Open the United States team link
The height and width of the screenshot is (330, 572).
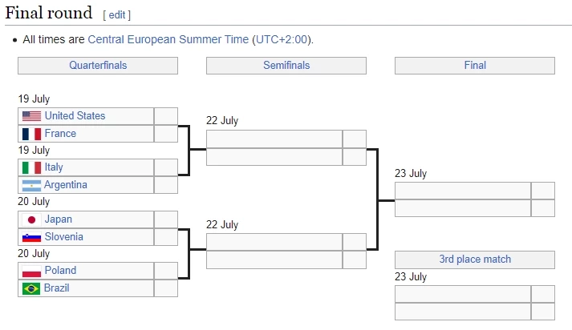click(75, 116)
